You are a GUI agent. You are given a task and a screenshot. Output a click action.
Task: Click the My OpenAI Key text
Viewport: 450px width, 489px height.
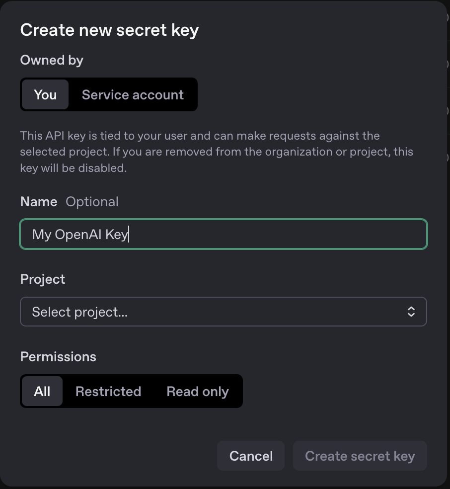point(79,234)
